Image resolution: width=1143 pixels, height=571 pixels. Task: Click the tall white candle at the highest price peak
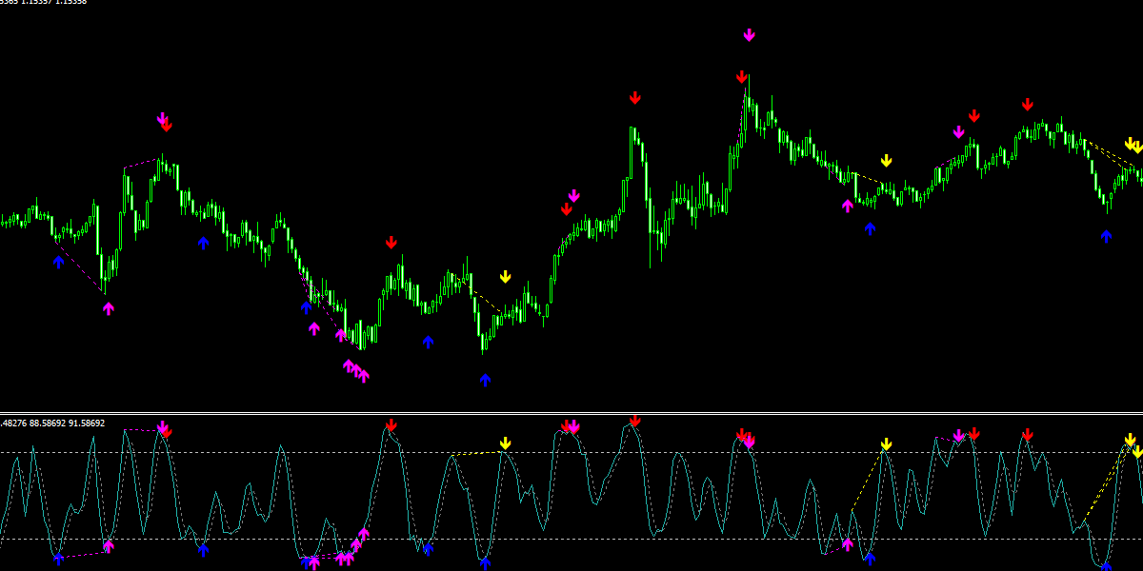[746, 112]
